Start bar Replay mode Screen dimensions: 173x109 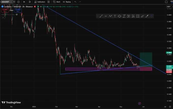coord(67,2)
